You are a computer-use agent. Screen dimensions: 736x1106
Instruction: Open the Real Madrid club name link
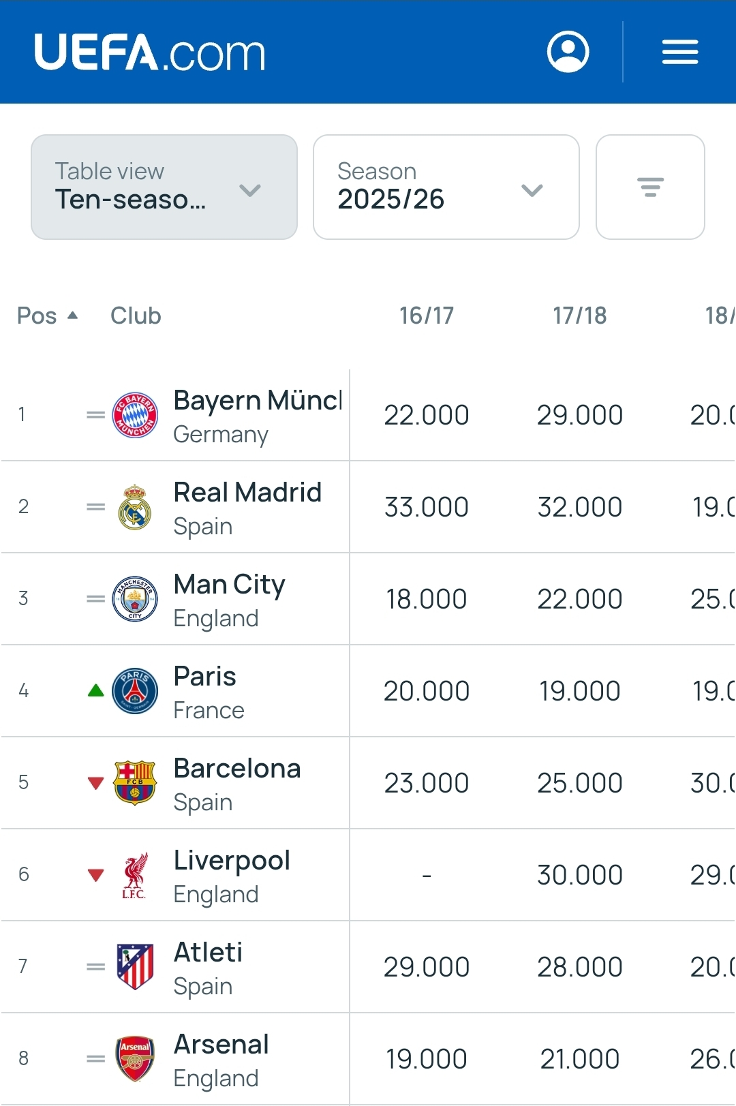pyautogui.click(x=247, y=493)
